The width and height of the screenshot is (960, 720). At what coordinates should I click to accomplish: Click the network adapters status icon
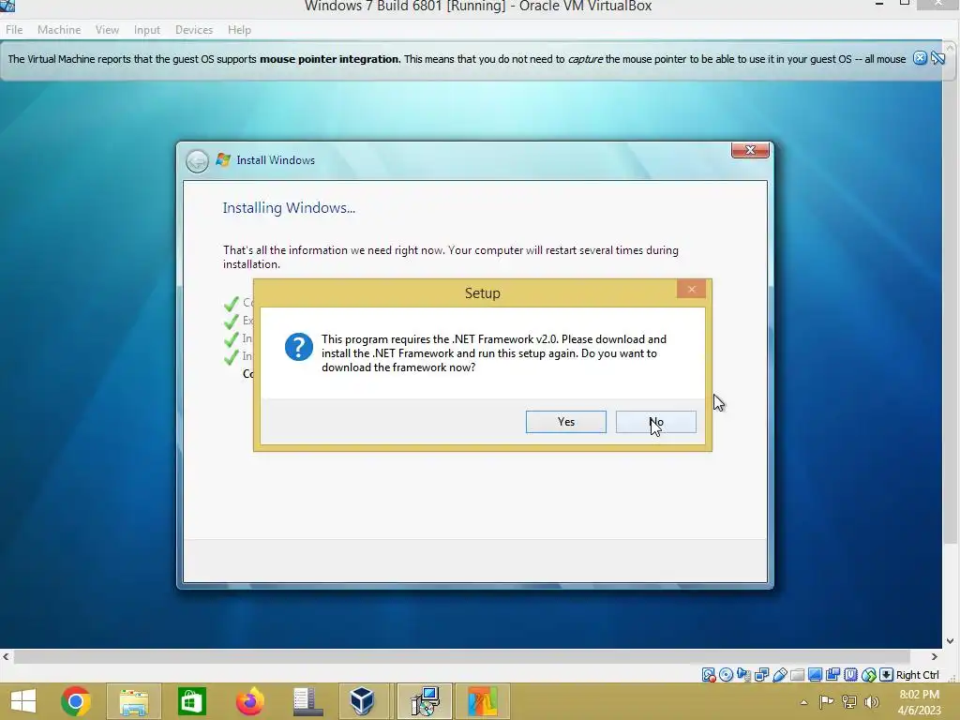click(761, 675)
